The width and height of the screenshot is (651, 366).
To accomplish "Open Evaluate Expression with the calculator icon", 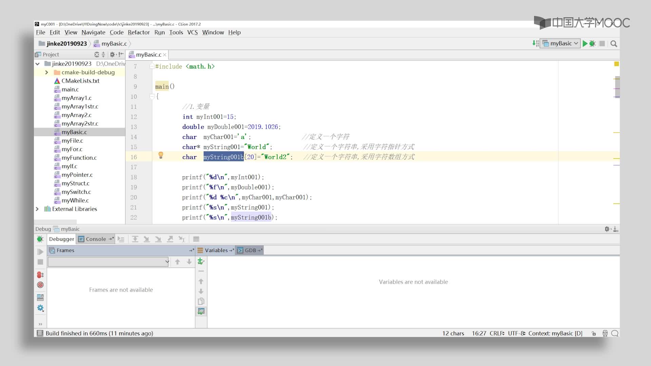I will pos(196,239).
